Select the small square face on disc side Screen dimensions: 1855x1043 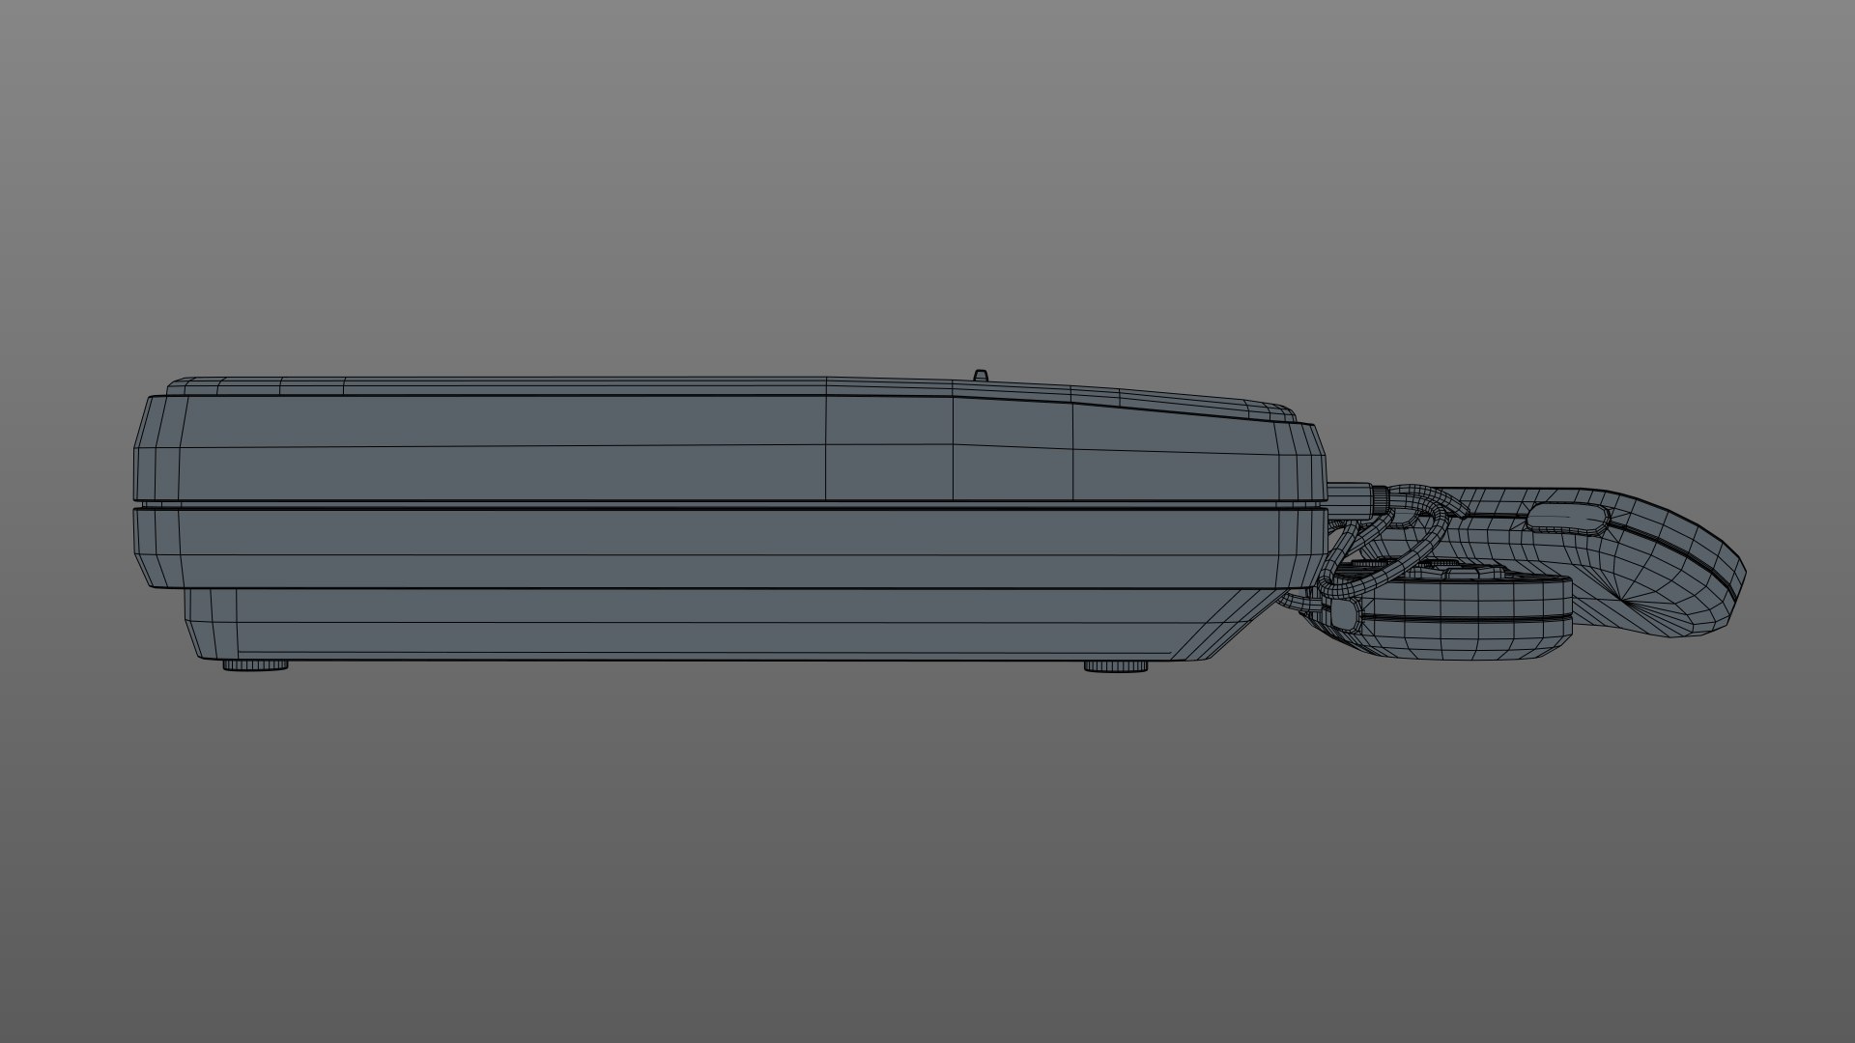coord(1343,612)
